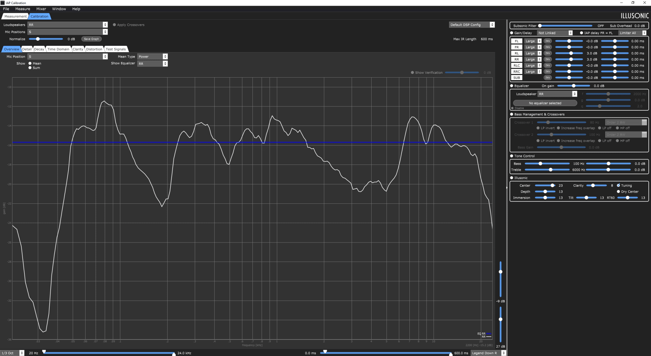Image resolution: width=651 pixels, height=356 pixels.
Task: Click the Normalize slider
Action: pos(46,39)
